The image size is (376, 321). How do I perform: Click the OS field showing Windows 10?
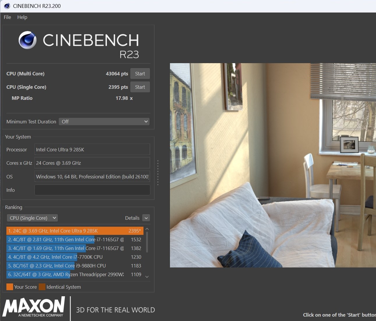tap(92, 177)
